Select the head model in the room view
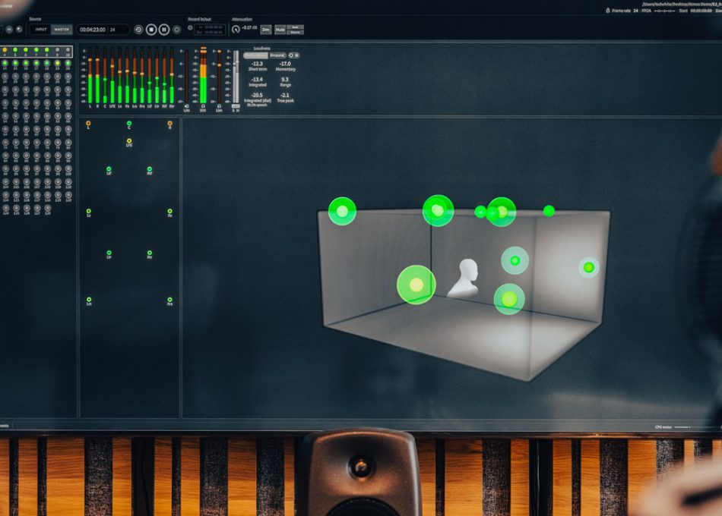722x516 pixels. (x=464, y=278)
